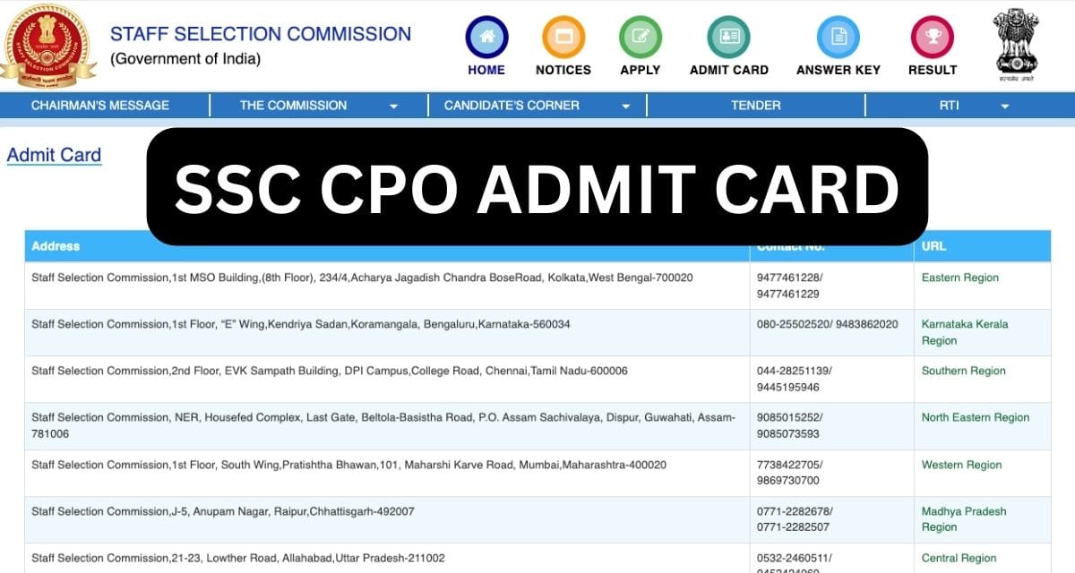Open the North Eastern Region link
The image size is (1075, 573).
[x=976, y=417]
